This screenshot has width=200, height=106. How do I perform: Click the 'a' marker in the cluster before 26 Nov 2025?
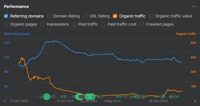click(143, 97)
